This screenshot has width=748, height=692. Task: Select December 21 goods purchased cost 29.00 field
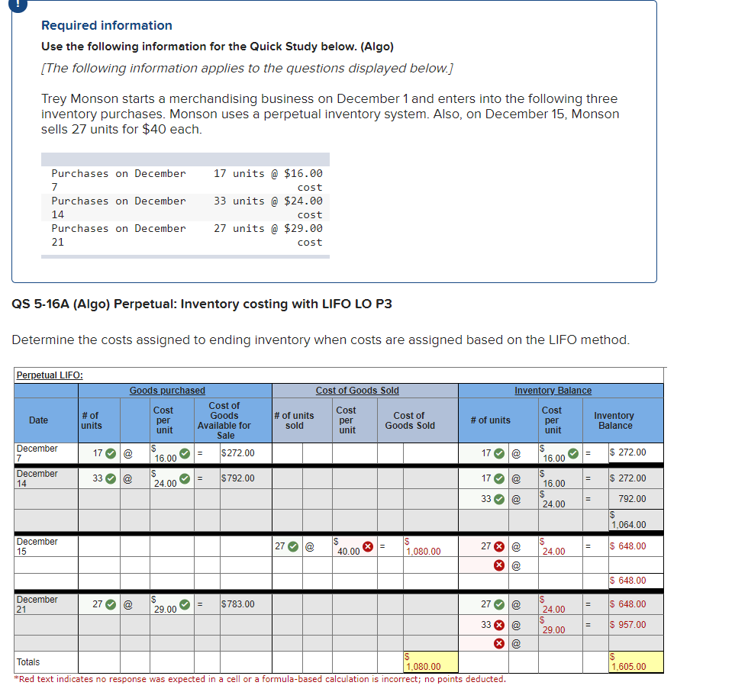(x=172, y=604)
